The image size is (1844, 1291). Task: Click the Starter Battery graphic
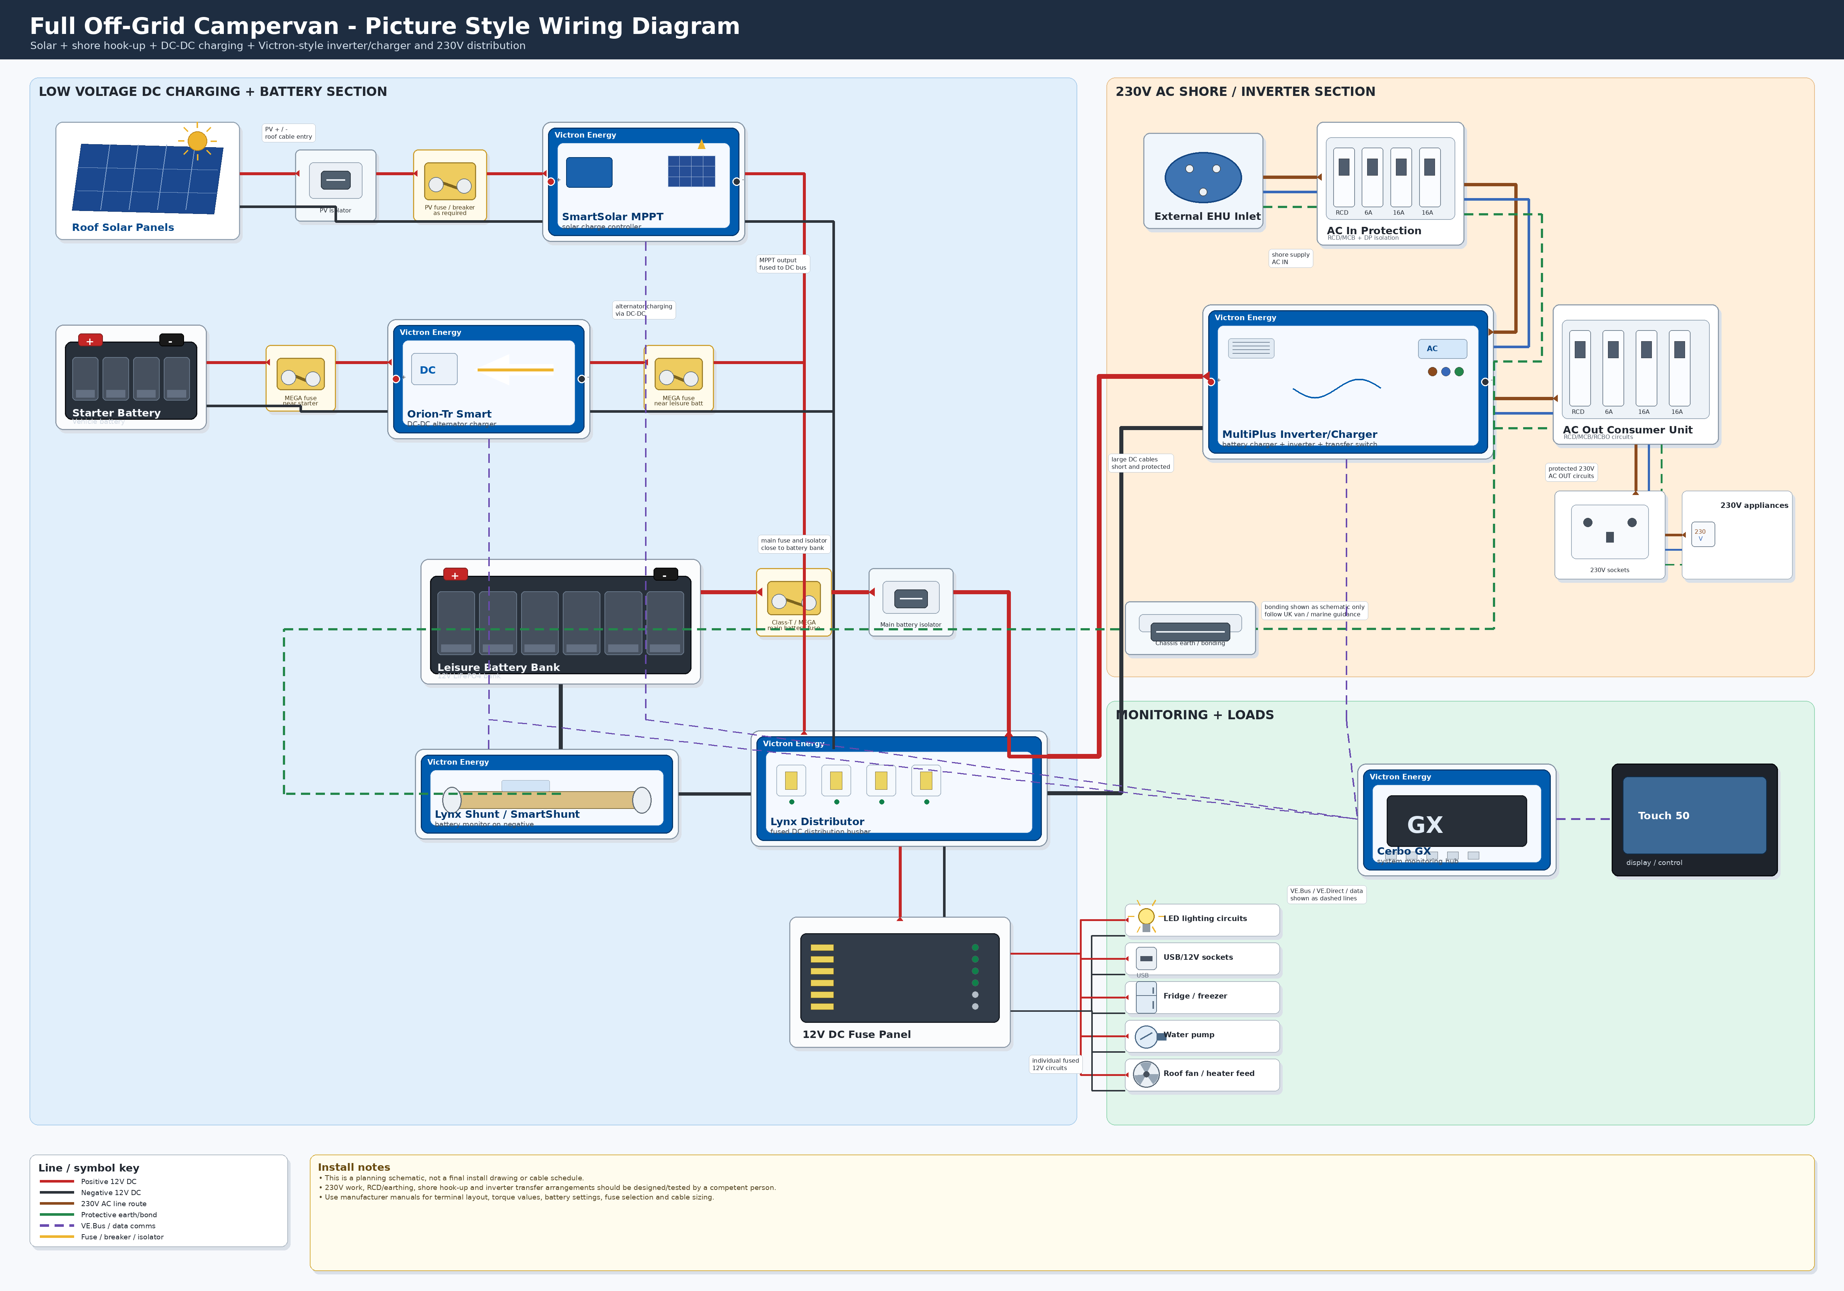coord(131,377)
